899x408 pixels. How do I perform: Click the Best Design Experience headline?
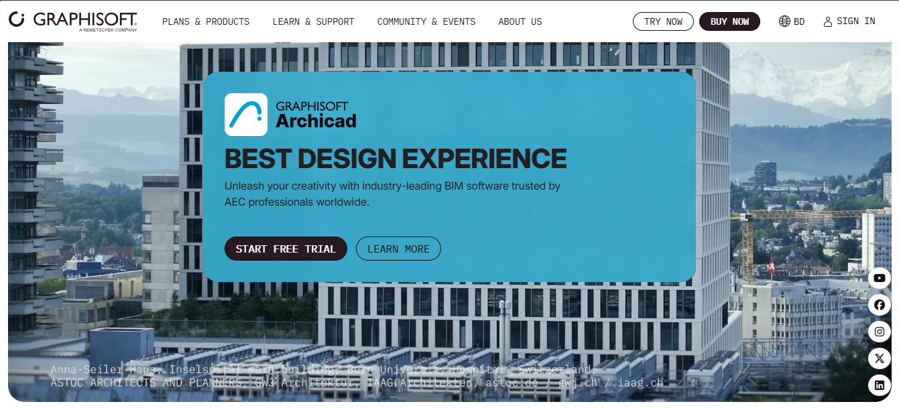point(396,159)
